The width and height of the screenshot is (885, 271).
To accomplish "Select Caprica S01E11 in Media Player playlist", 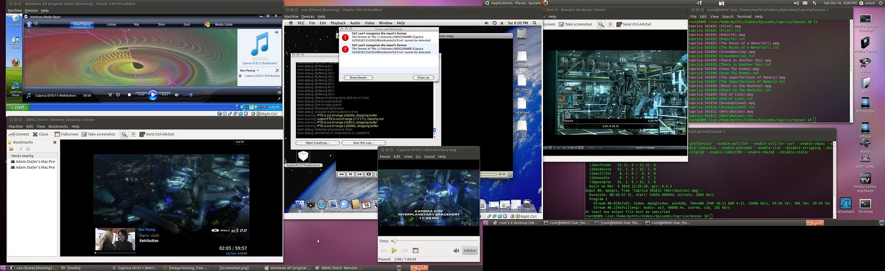I will coord(262,76).
